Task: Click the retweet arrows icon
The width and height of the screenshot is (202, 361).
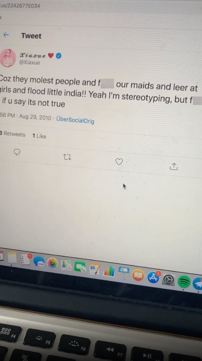Action: pyautogui.click(x=67, y=157)
